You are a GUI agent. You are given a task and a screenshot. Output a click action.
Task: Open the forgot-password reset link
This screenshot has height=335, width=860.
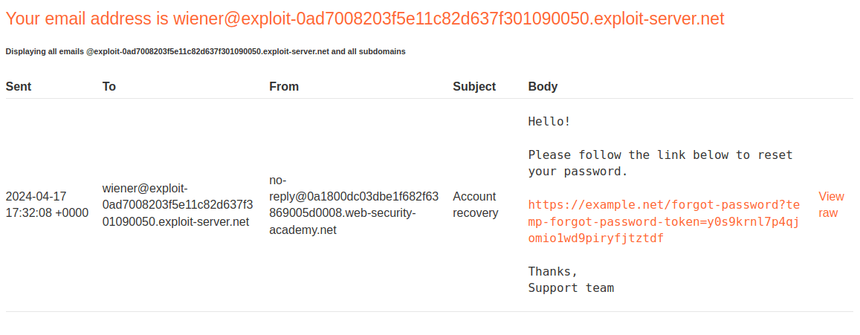663,221
